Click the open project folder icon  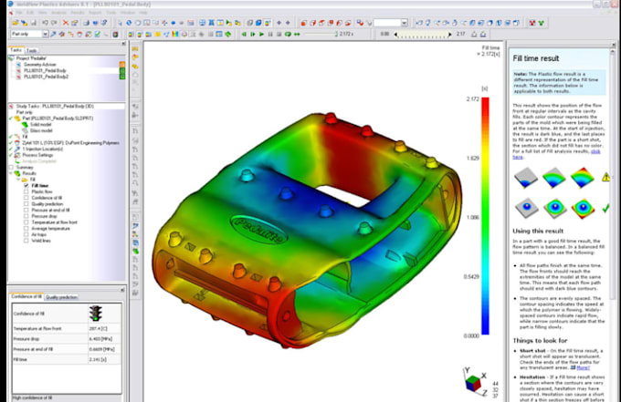pos(15,23)
